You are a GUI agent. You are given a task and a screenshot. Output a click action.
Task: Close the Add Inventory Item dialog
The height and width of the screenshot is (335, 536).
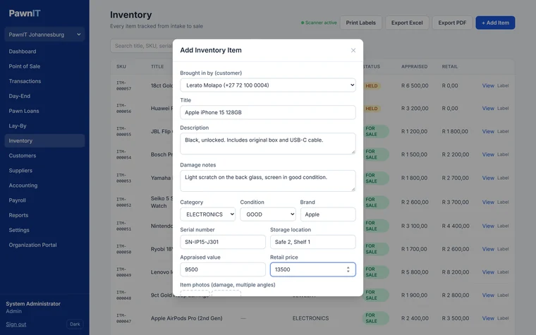(353, 50)
